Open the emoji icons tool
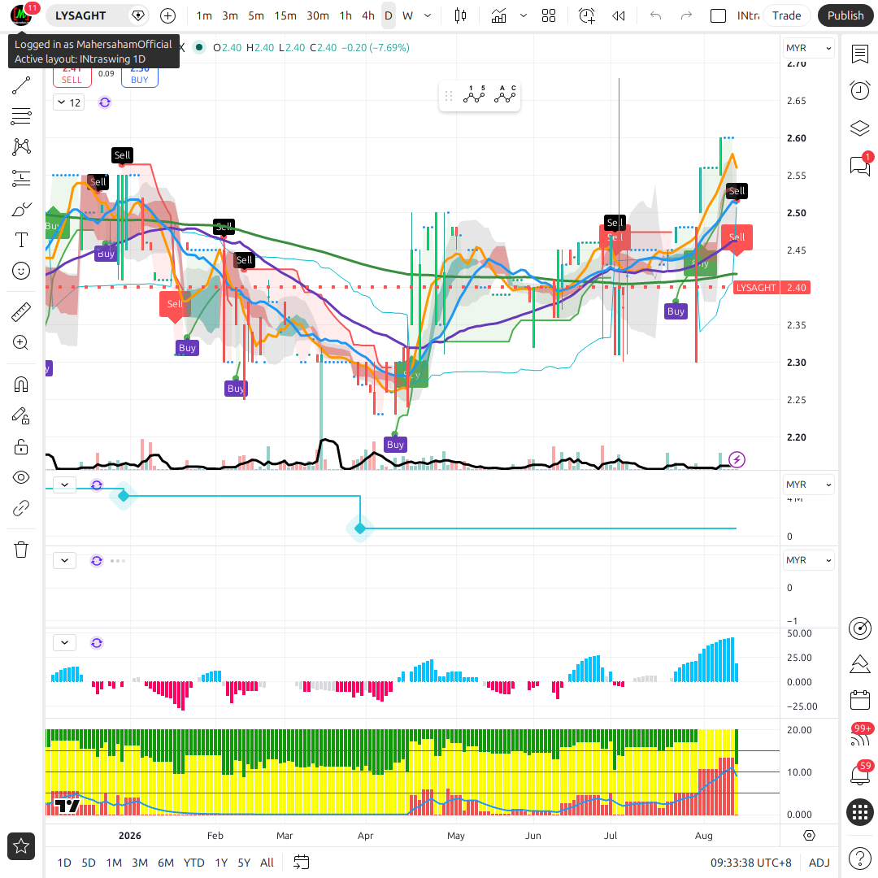 [x=21, y=271]
